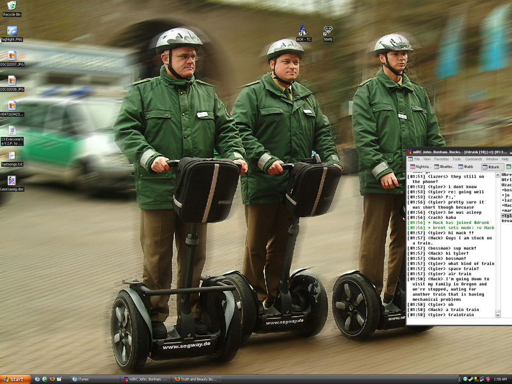Open the Favorites menu in mIRC
This screenshot has width=512, height=384.
(x=442, y=159)
